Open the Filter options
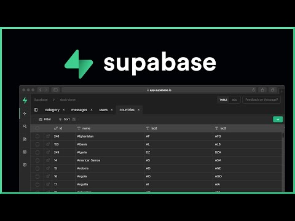 coord(45,119)
